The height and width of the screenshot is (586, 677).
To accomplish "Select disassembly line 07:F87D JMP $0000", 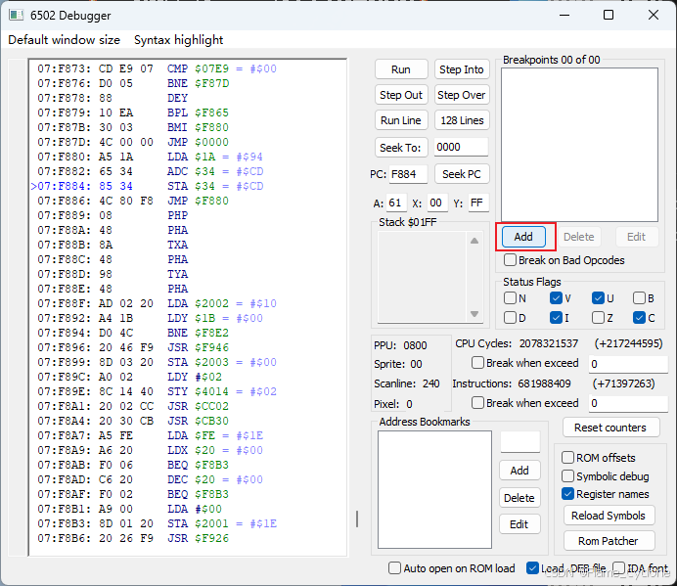I will (x=133, y=142).
